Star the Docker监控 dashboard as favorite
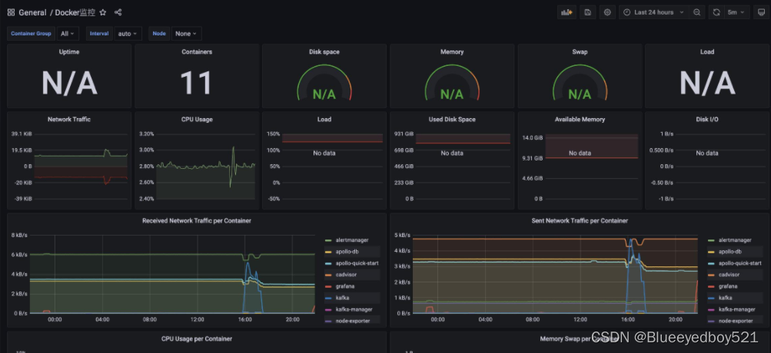Screen dimensions: 771x353 [103, 12]
